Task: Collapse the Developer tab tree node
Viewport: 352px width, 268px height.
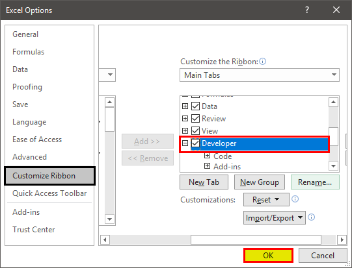Action: [x=185, y=143]
